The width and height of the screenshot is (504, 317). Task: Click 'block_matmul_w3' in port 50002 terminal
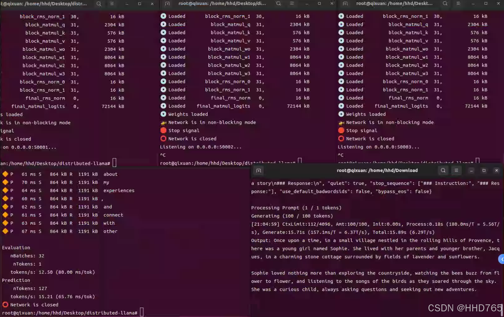pos(229,74)
